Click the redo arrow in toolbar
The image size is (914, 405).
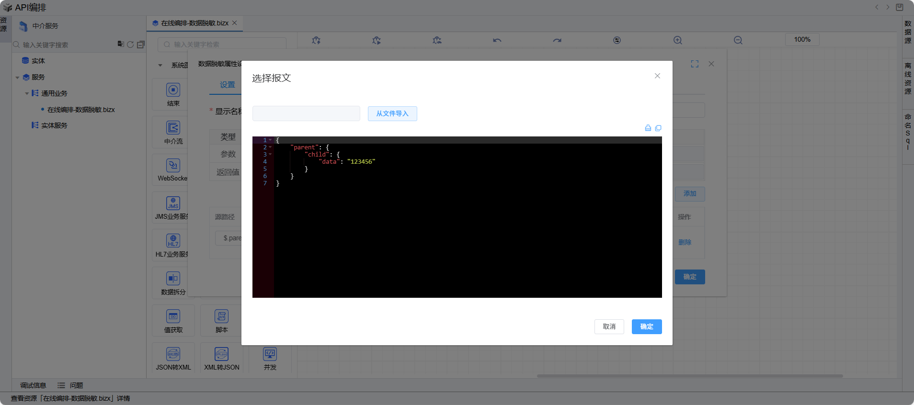(x=557, y=40)
